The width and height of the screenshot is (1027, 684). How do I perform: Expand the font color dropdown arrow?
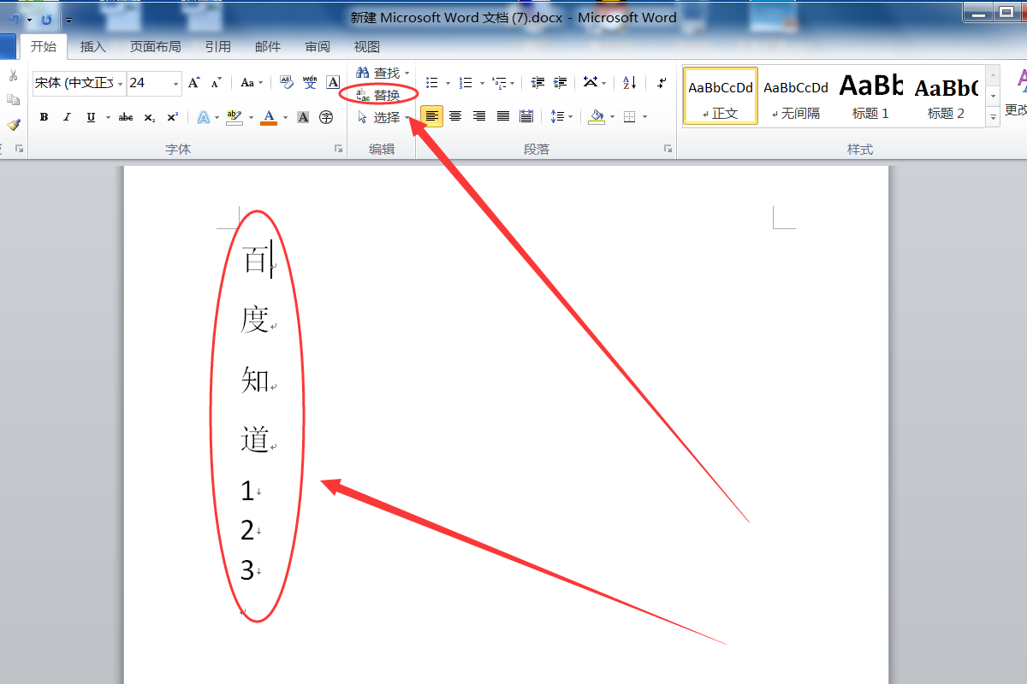[x=285, y=117]
